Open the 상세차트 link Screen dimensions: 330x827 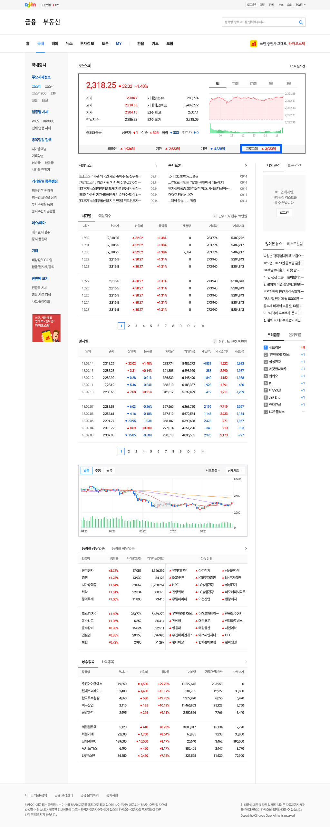tap(235, 471)
